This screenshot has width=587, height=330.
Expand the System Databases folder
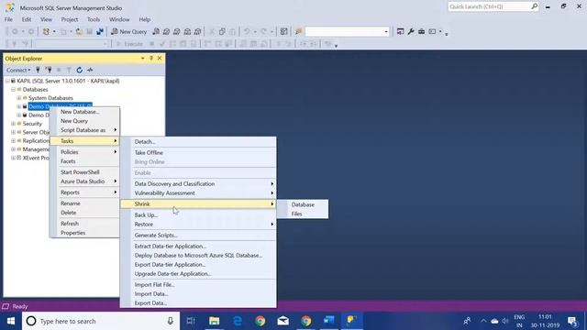(x=19, y=98)
